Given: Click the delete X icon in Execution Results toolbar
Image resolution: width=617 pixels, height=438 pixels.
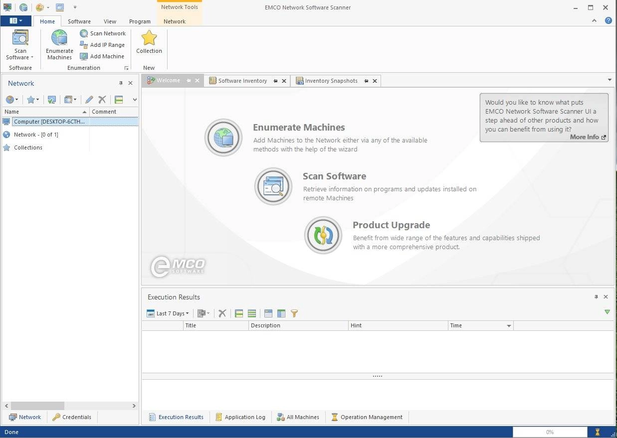Looking at the screenshot, I should coord(222,313).
